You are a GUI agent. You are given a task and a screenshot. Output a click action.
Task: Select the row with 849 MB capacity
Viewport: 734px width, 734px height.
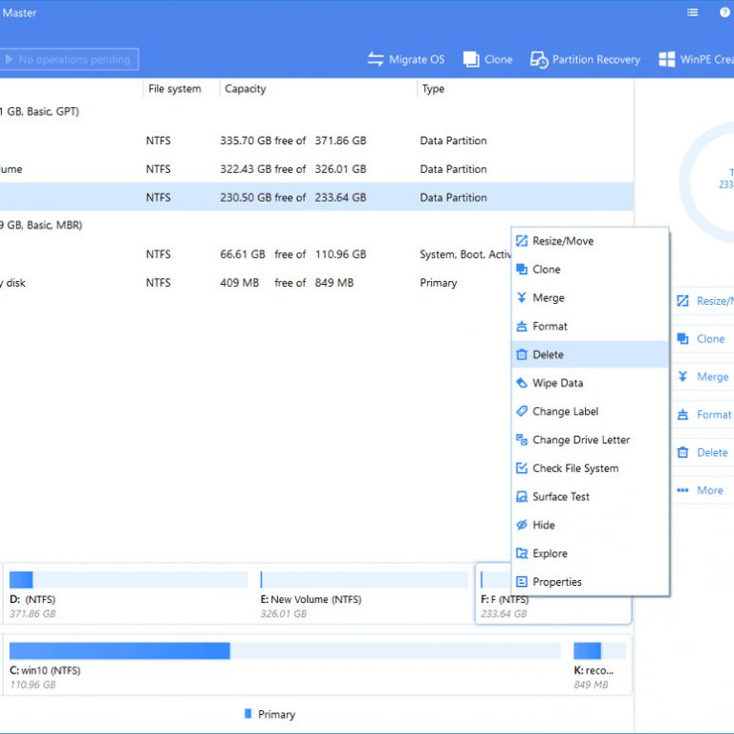[x=255, y=283]
